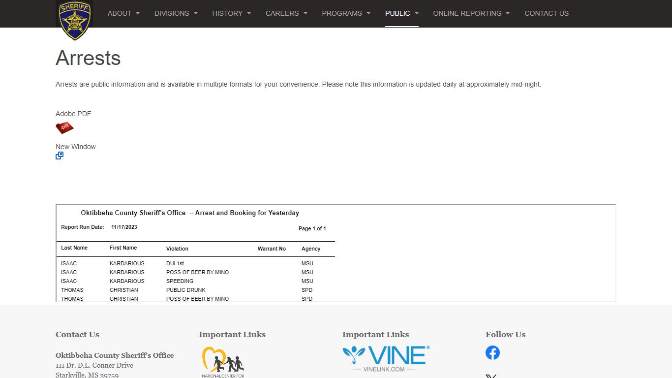Open the Public menu item
672x378 pixels.
click(401, 13)
